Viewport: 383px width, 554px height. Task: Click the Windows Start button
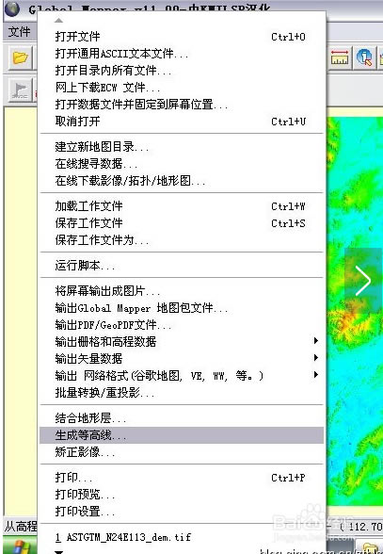click(x=20, y=546)
